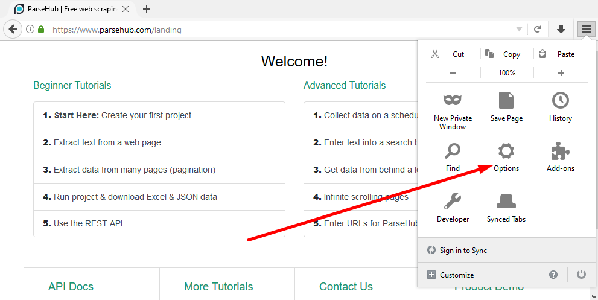Close the ParseHub tab

tap(126, 9)
